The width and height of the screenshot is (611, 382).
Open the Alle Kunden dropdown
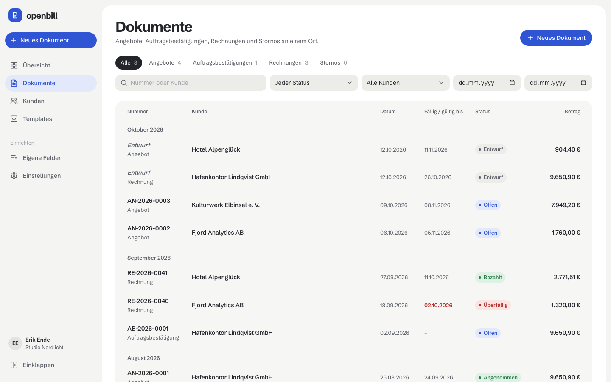pos(406,83)
